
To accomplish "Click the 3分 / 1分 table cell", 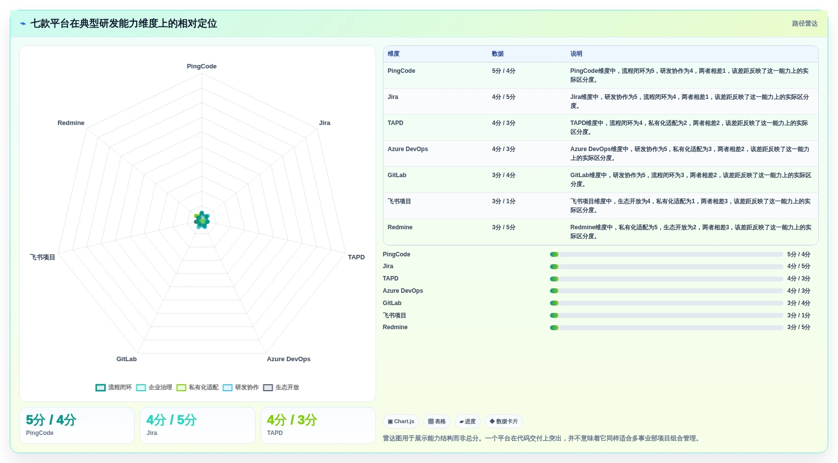I will [x=503, y=201].
